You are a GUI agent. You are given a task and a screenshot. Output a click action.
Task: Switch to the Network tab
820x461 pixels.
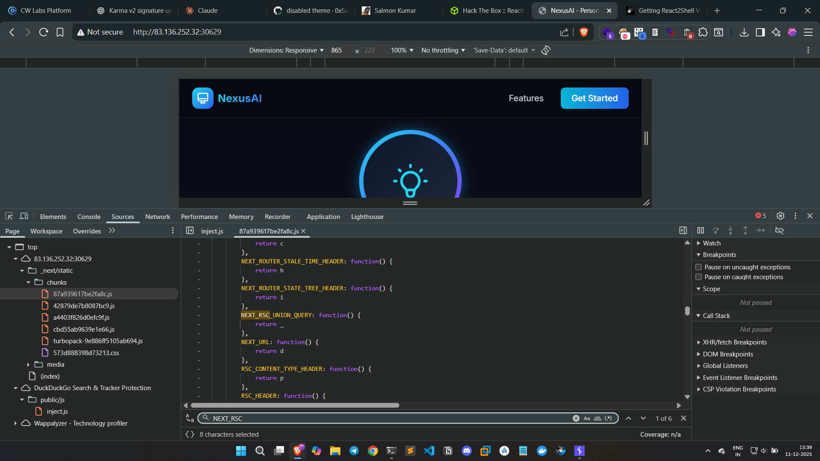[x=157, y=217]
